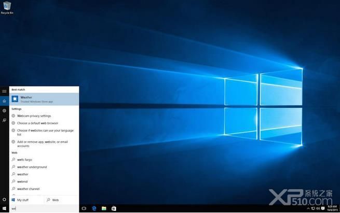Open Cortana settings gear in sidebar
This screenshot has width=340, height=213.
click(4, 110)
